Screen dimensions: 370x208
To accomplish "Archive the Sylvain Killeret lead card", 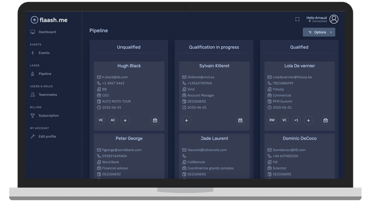I will pyautogui.click(x=240, y=120).
